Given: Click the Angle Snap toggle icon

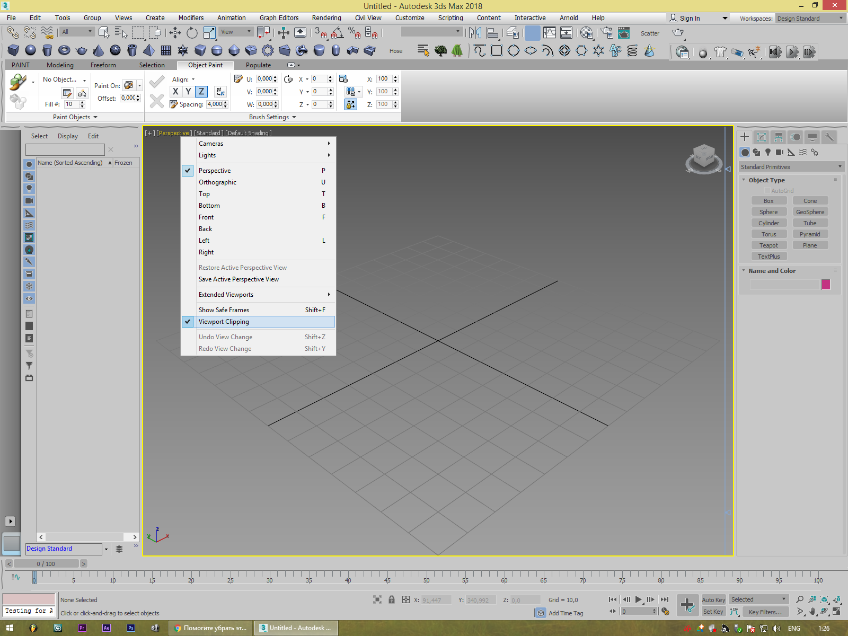Looking at the screenshot, I should (x=337, y=33).
